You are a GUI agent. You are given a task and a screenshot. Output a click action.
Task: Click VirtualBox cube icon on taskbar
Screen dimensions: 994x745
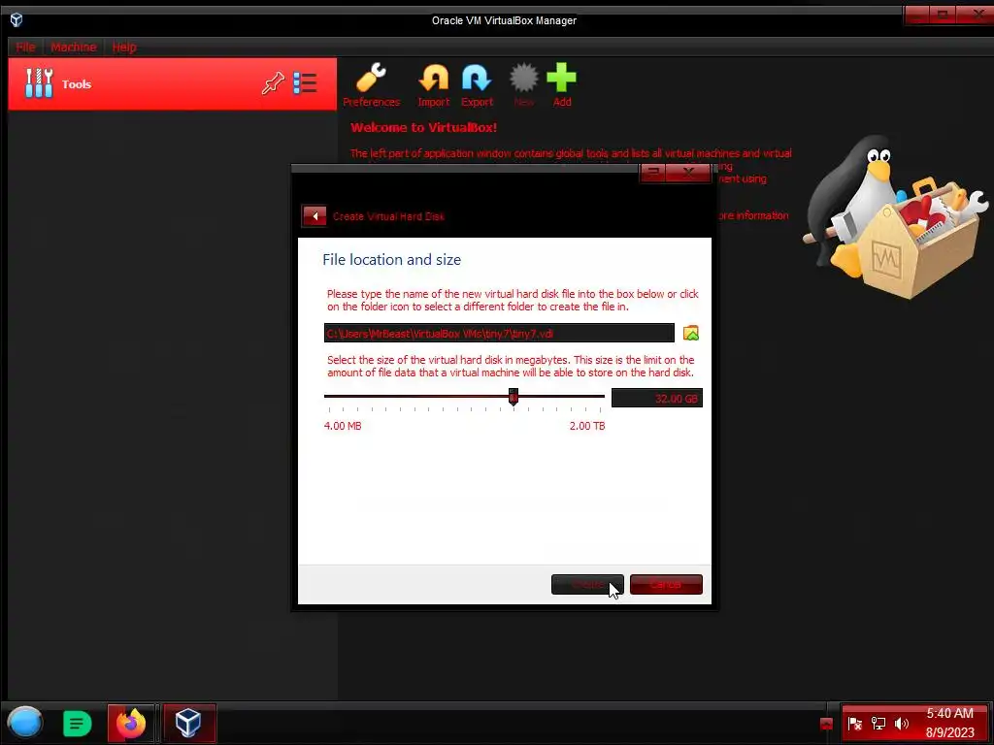[188, 723]
